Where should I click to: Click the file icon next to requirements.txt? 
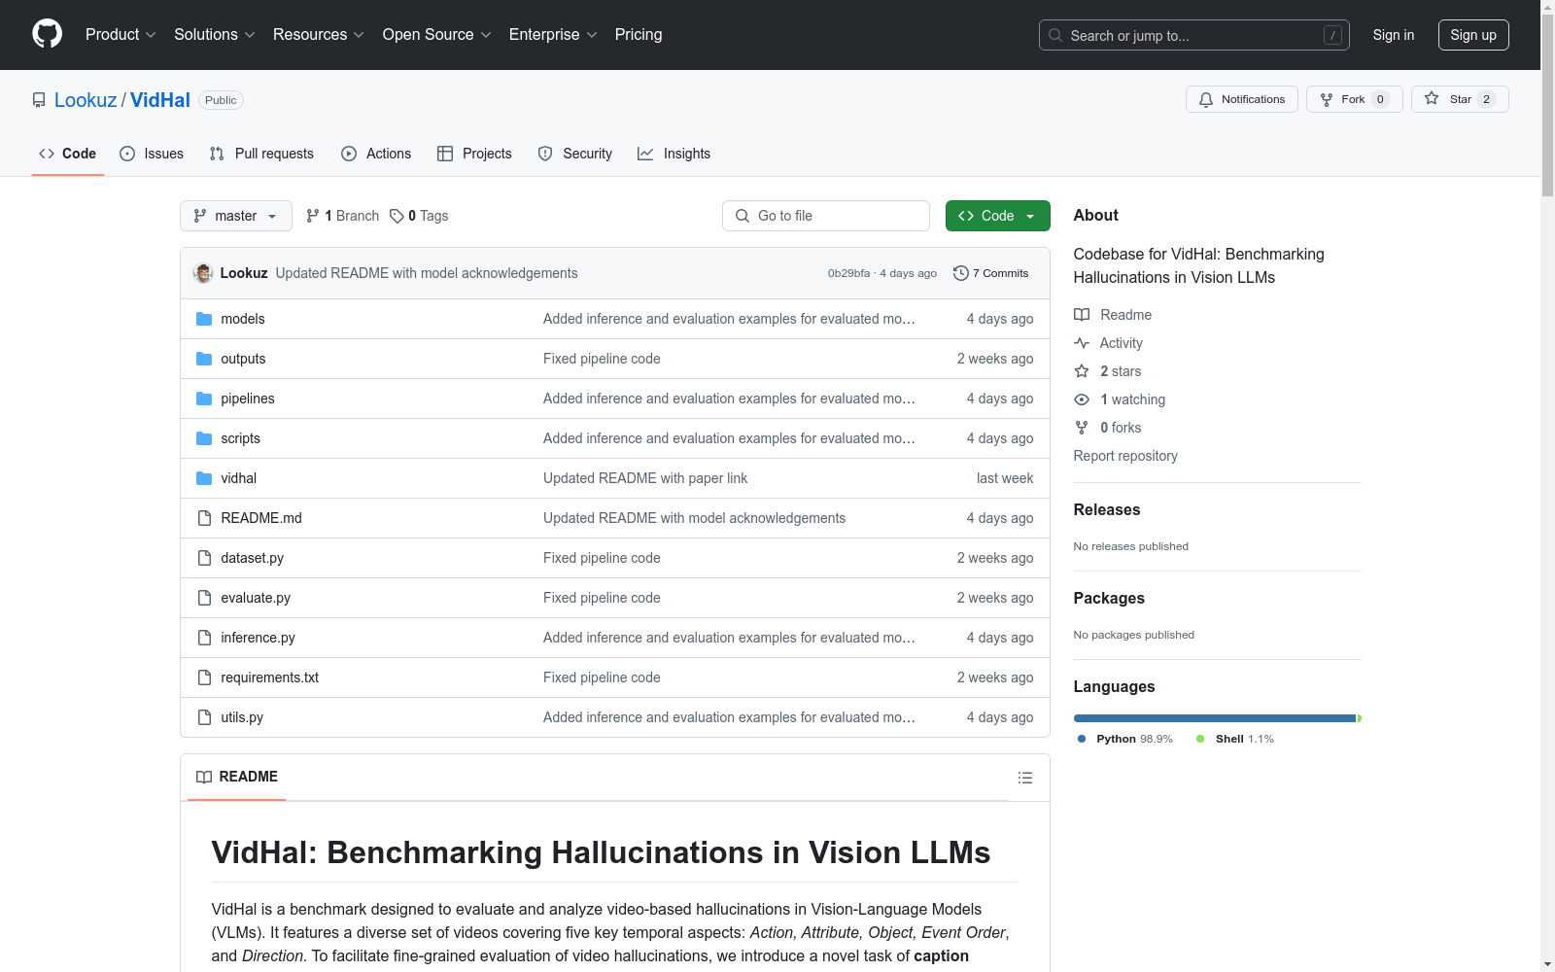(x=204, y=677)
